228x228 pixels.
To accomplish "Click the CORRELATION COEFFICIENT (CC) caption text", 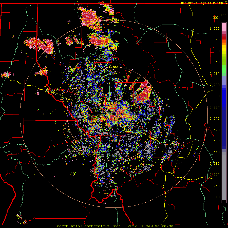I will 89,226.
